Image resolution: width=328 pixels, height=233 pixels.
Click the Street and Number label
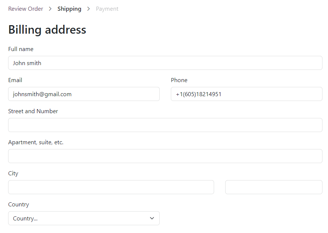pos(33,111)
